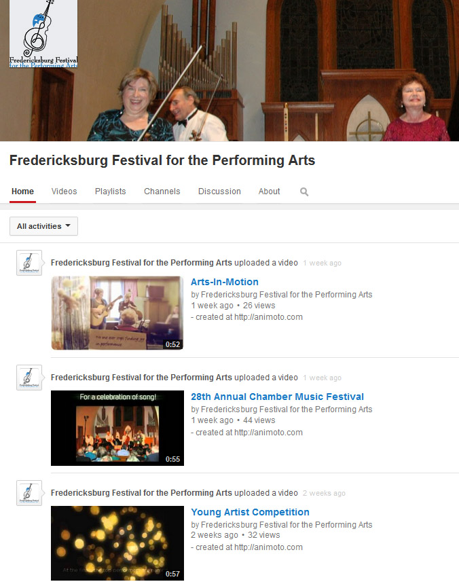
Task: Open the Playlists tab
Action: (110, 191)
